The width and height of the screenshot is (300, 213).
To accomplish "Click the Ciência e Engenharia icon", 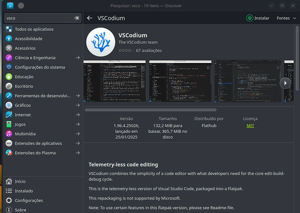I will tap(9, 58).
